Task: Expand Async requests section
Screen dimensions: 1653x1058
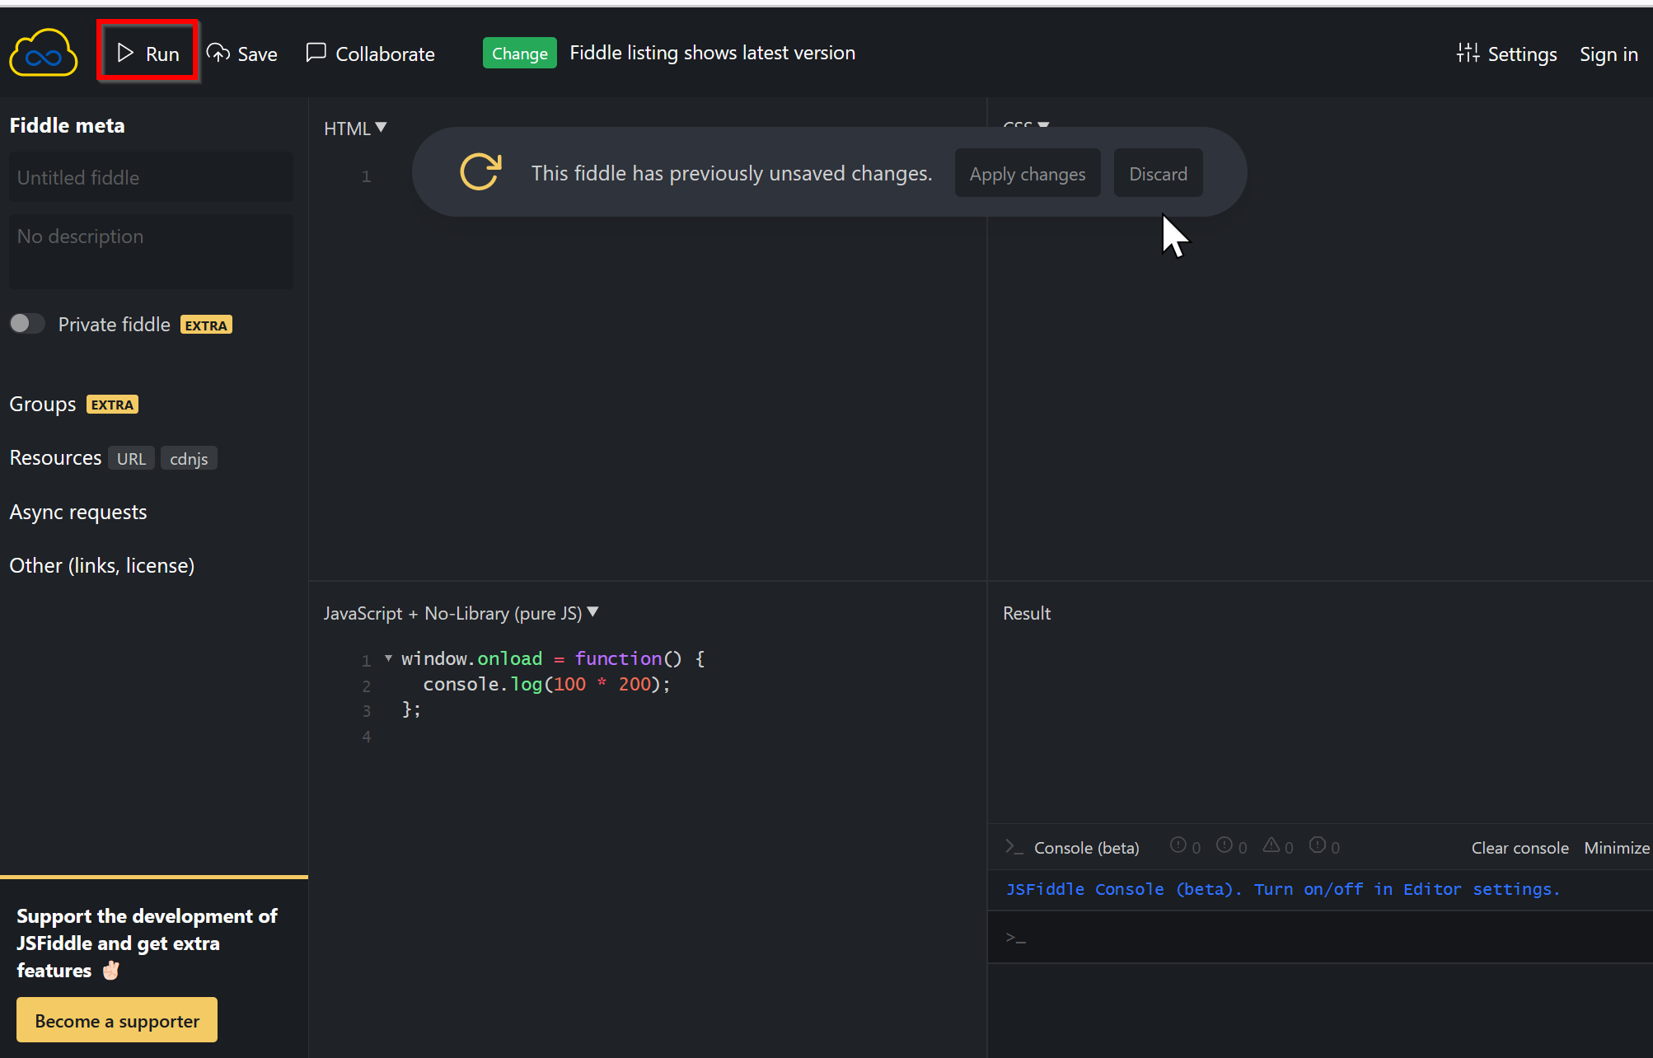Action: 78,512
